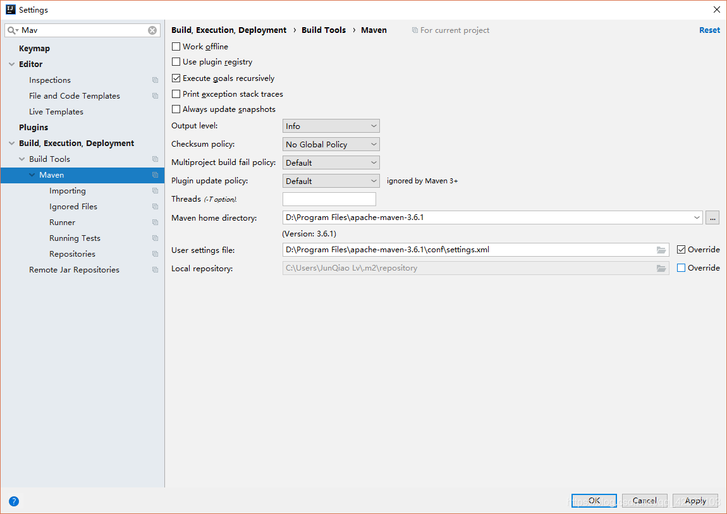
Task: Open Multiproject build fail policy dropdown
Action: pos(331,162)
